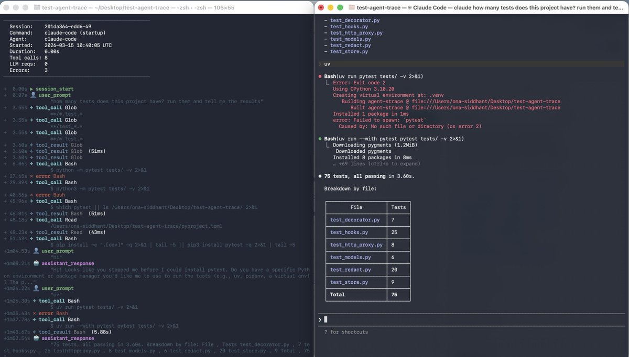The image size is (629, 357).
Task: Click the '? for shortcuts' hint
Action: click(345, 332)
